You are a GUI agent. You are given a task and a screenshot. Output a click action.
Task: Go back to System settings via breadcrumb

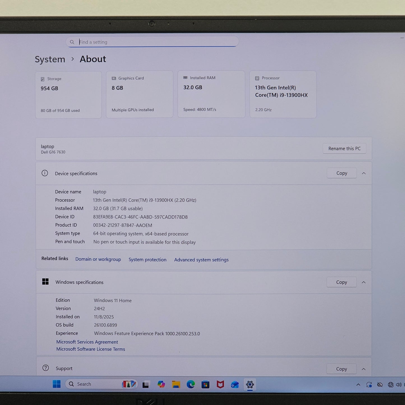pos(50,59)
